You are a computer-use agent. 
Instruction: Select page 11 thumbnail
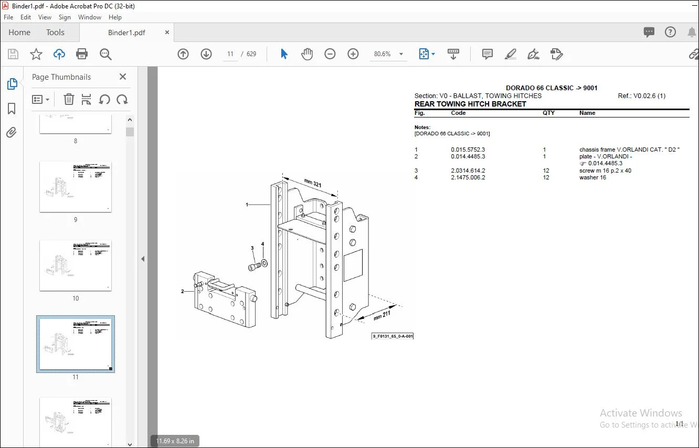tap(76, 344)
